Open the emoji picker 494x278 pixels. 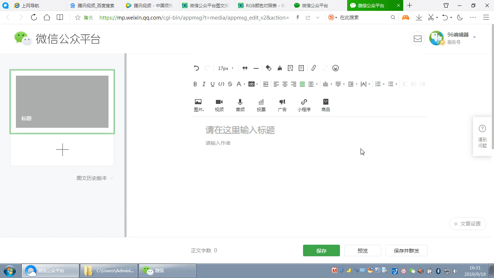336,68
